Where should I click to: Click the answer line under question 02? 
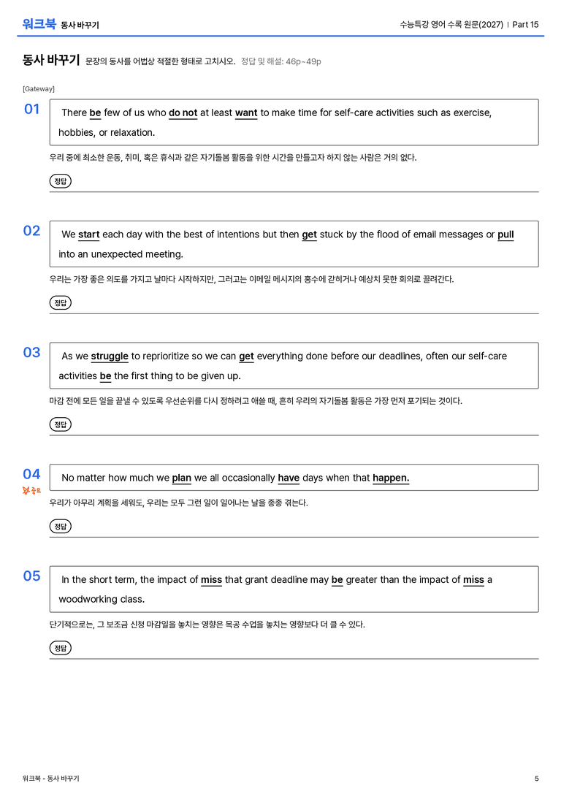[x=294, y=313]
